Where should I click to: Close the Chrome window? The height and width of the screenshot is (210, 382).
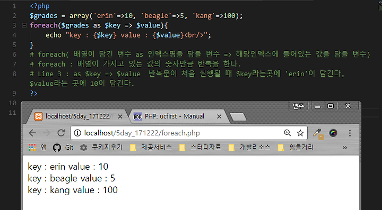tap(348, 106)
